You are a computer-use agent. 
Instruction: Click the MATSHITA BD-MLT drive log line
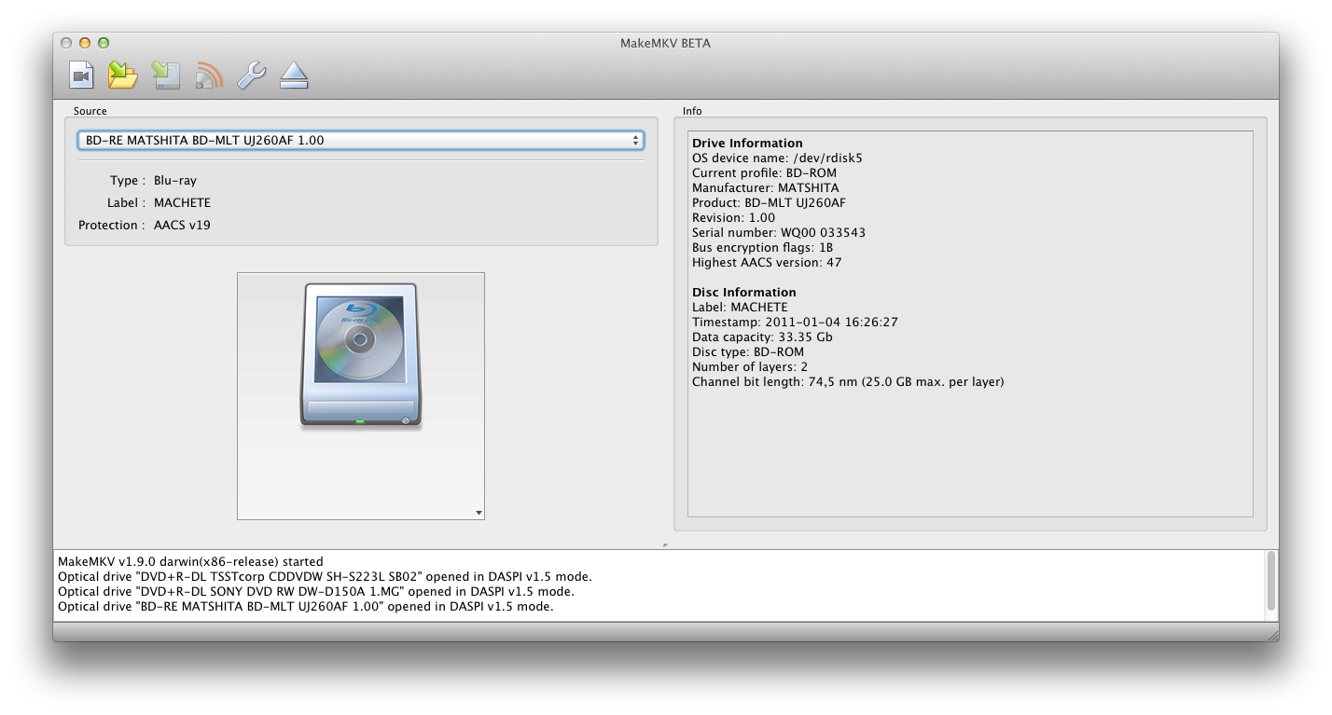click(306, 607)
